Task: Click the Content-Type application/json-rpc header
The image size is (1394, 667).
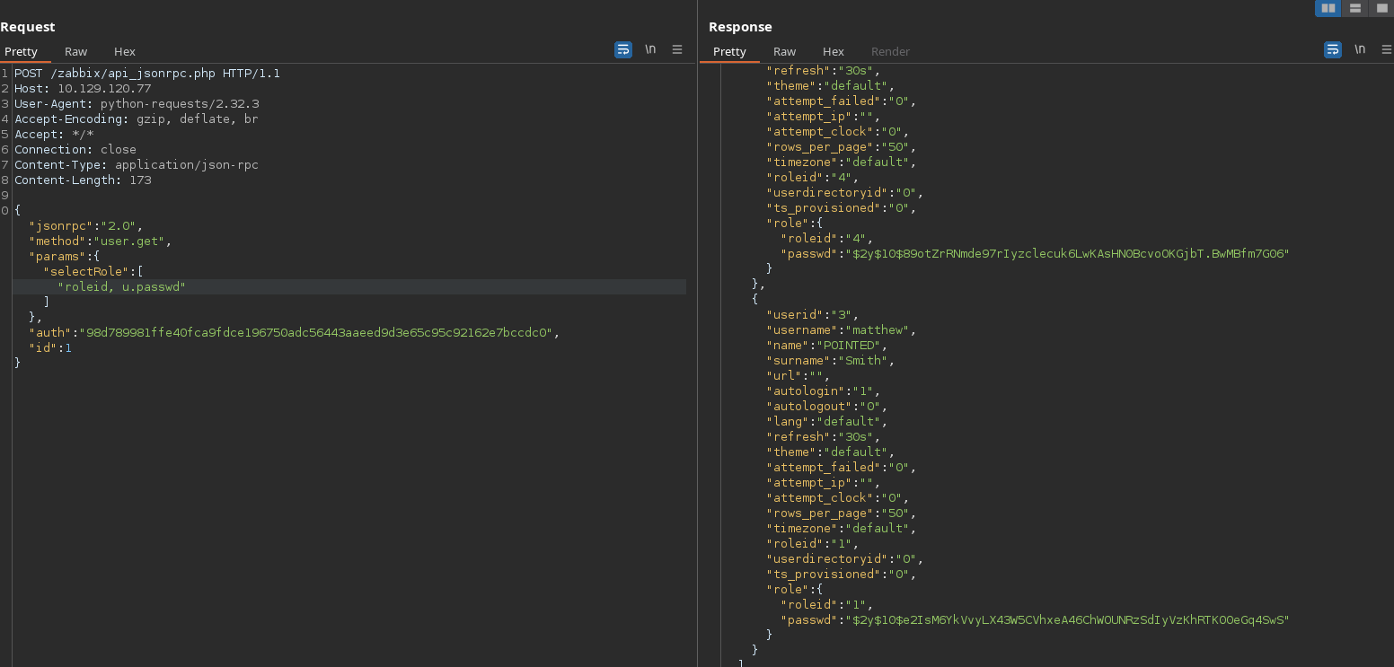Action: click(137, 164)
